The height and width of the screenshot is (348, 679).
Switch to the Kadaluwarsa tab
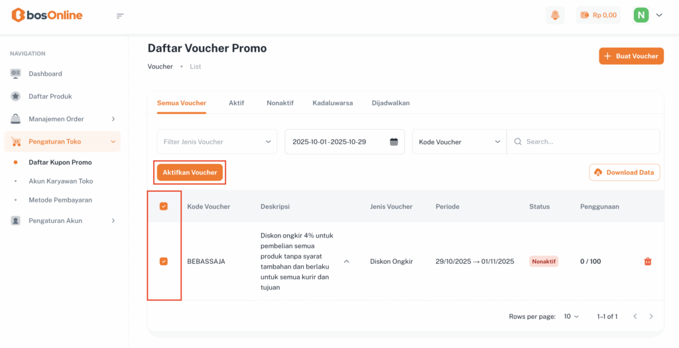click(x=332, y=103)
